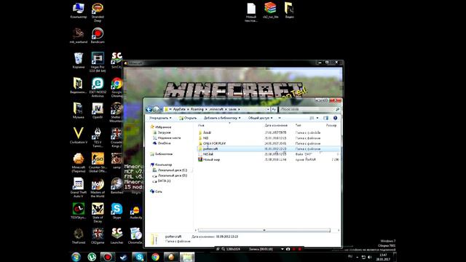Switch to Steam on the taskbar

[123, 257]
